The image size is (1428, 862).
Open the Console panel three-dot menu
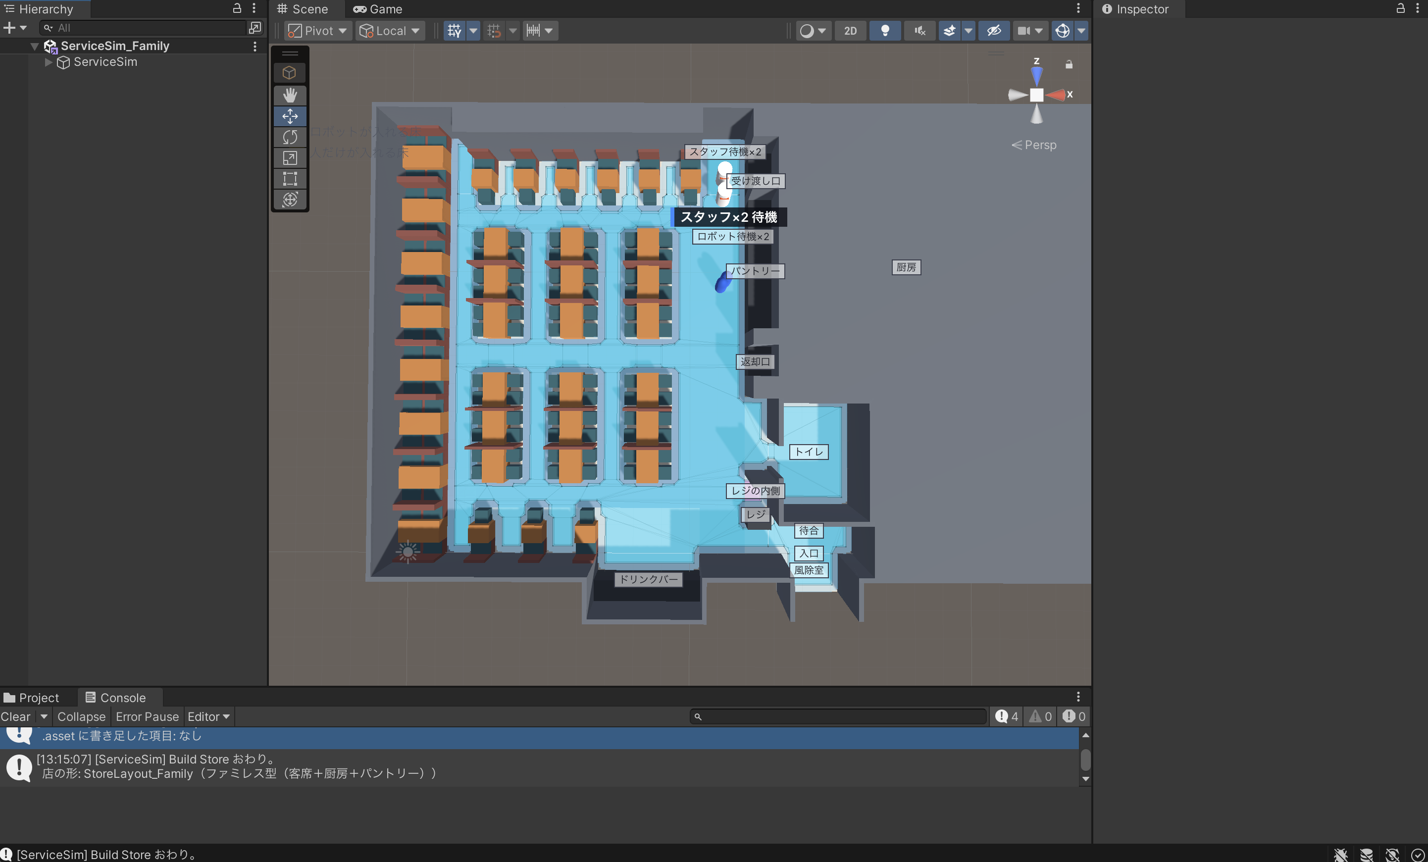point(1078,697)
